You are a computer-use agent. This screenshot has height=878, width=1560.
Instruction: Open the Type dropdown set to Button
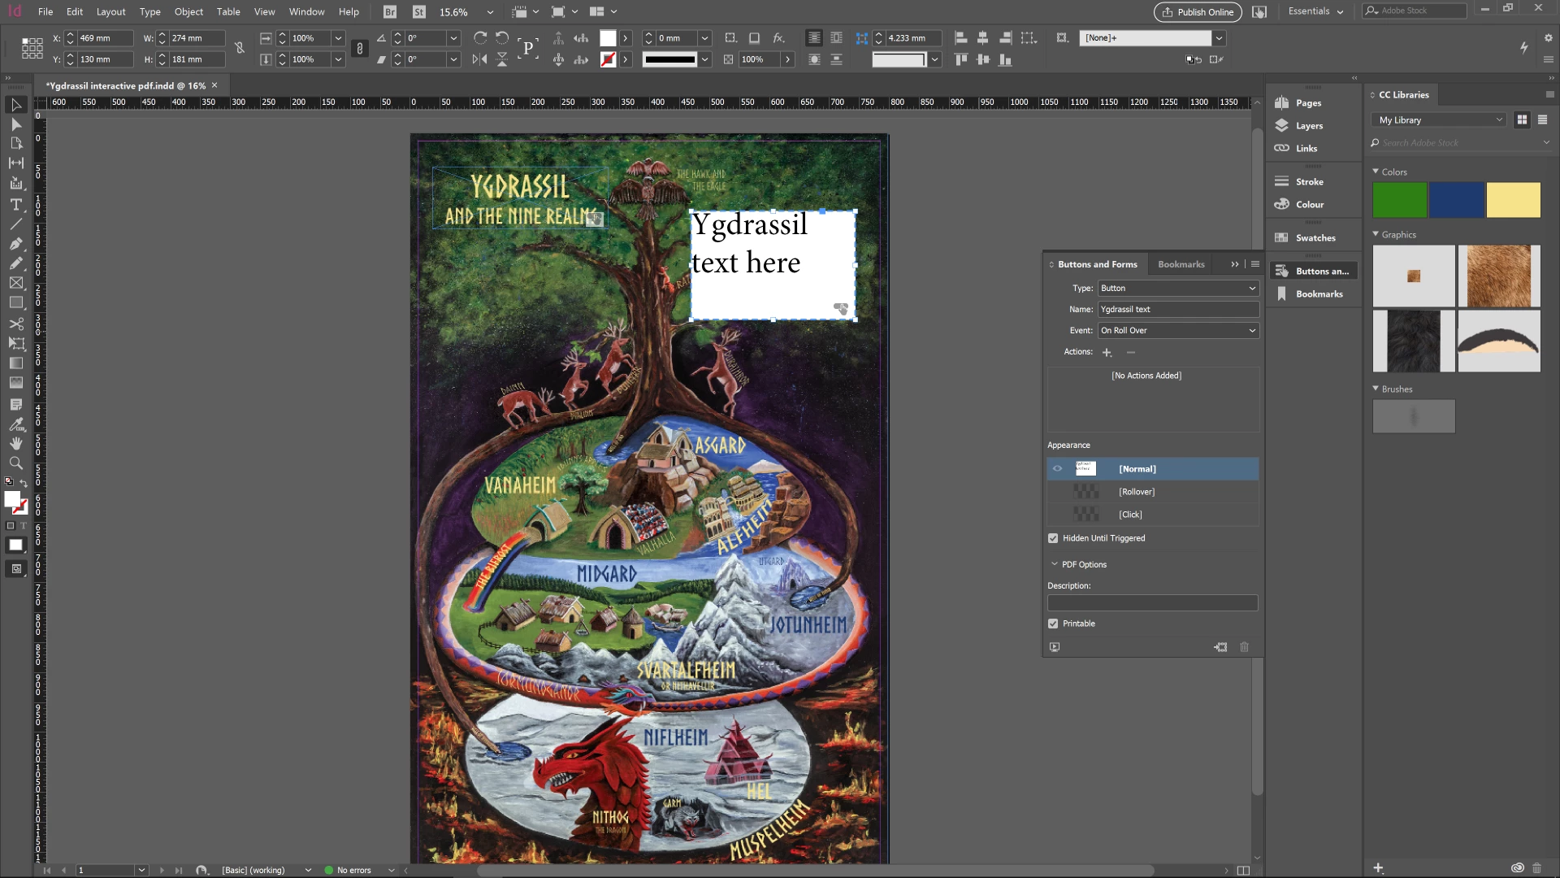(1177, 289)
